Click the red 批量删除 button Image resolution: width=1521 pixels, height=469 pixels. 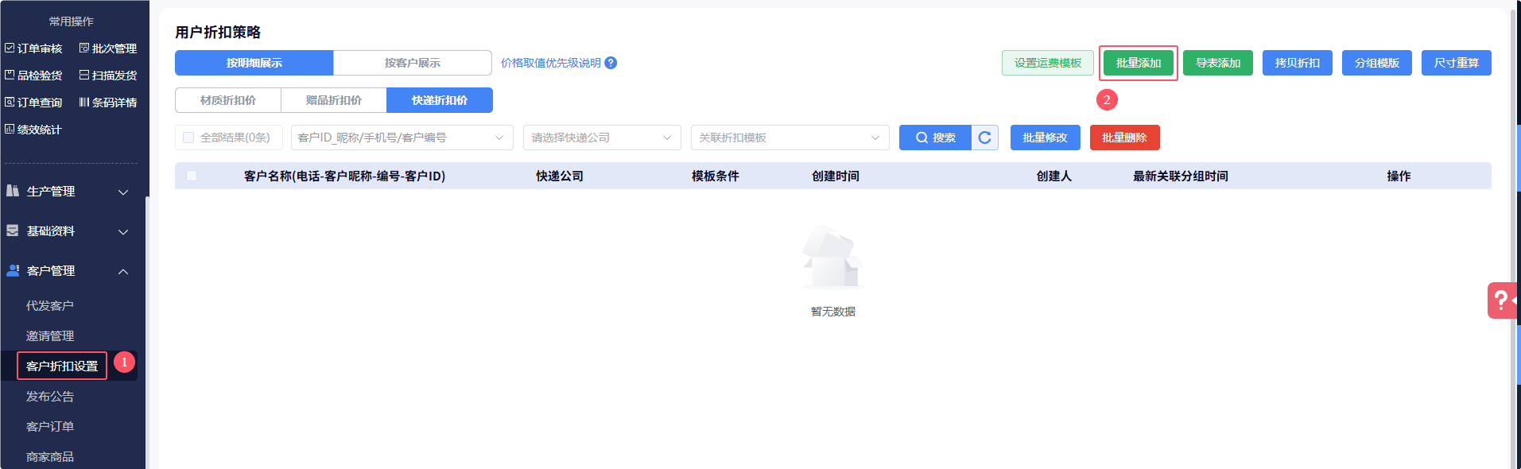coord(1124,138)
